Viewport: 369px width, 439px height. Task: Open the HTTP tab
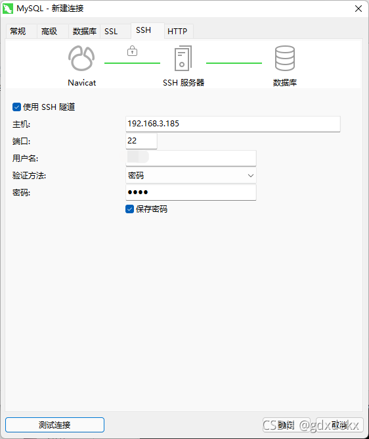tap(177, 31)
